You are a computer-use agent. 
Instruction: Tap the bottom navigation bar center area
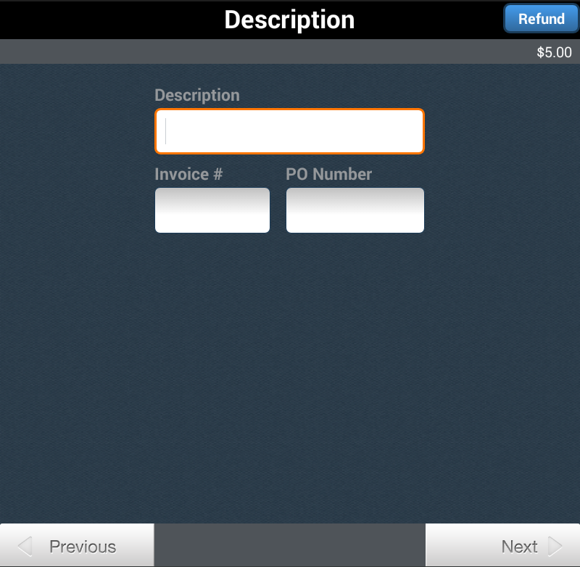tap(290, 546)
